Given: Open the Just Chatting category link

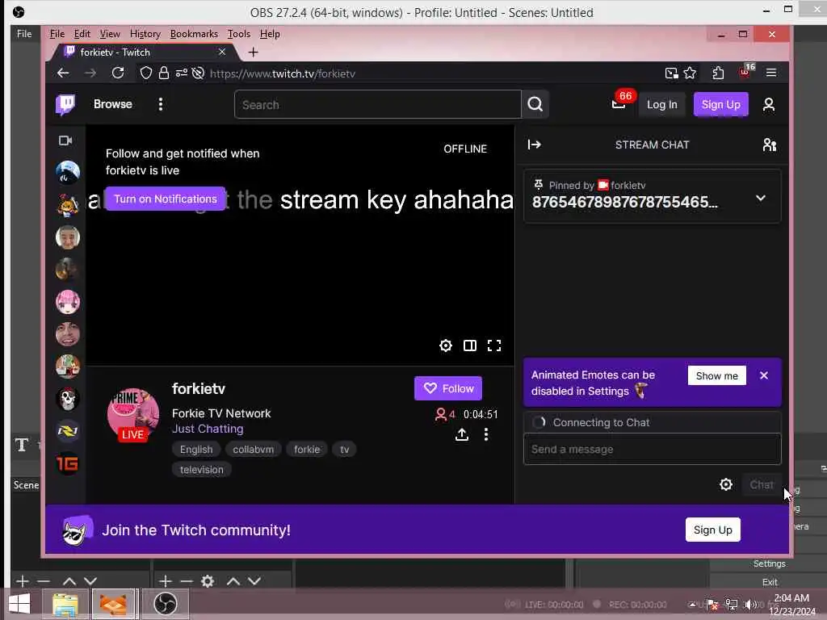Looking at the screenshot, I should (208, 429).
